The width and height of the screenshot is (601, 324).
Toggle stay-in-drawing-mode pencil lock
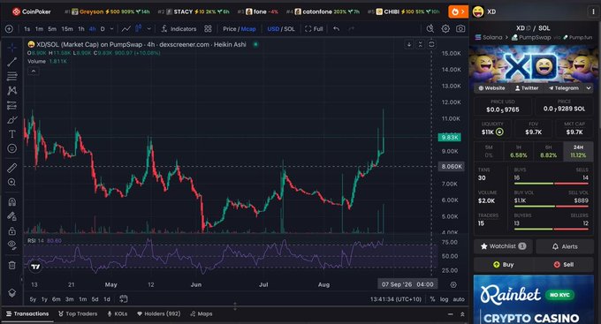point(11,216)
